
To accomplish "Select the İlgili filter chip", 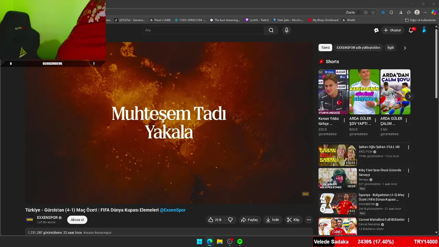I will coord(391,48).
